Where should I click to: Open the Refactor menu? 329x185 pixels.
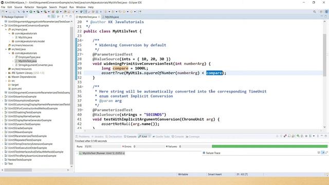click(29, 7)
